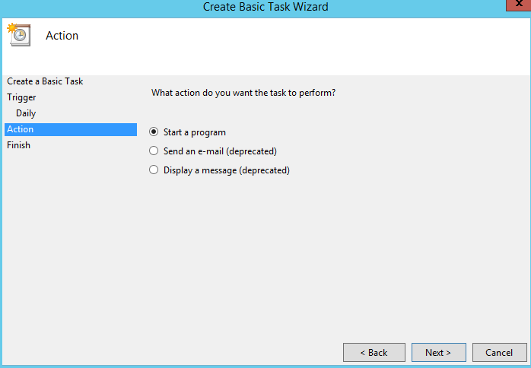Go to the Create a Basic Task step
This screenshot has width=531, height=368.
coord(45,81)
